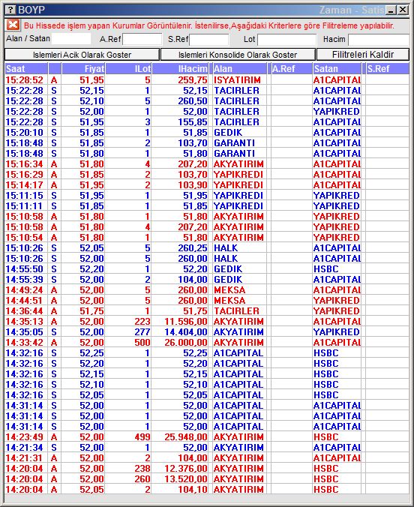414x507 pixels.
Task: Click A marker in the 14:23:49 row
Action: pyautogui.click(x=54, y=437)
